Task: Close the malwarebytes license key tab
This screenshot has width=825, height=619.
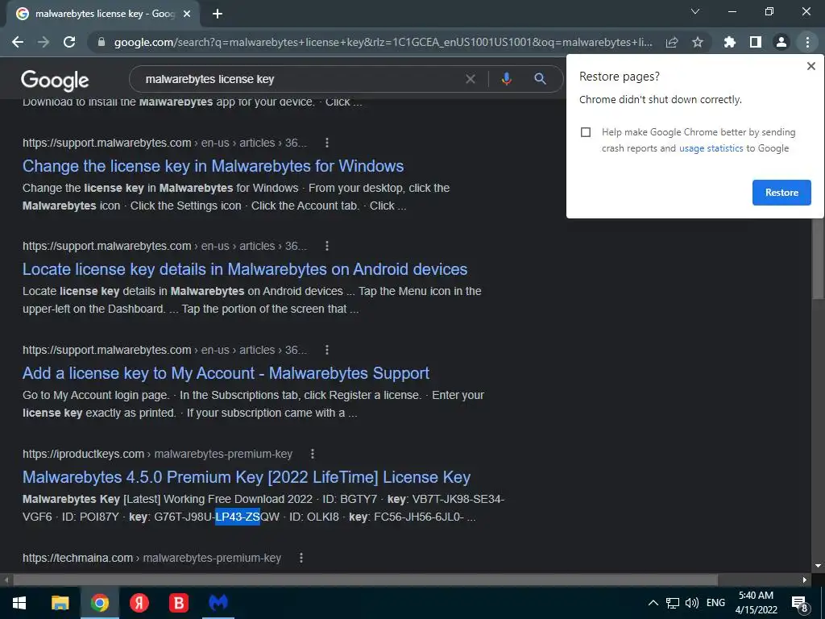Action: click(x=187, y=15)
